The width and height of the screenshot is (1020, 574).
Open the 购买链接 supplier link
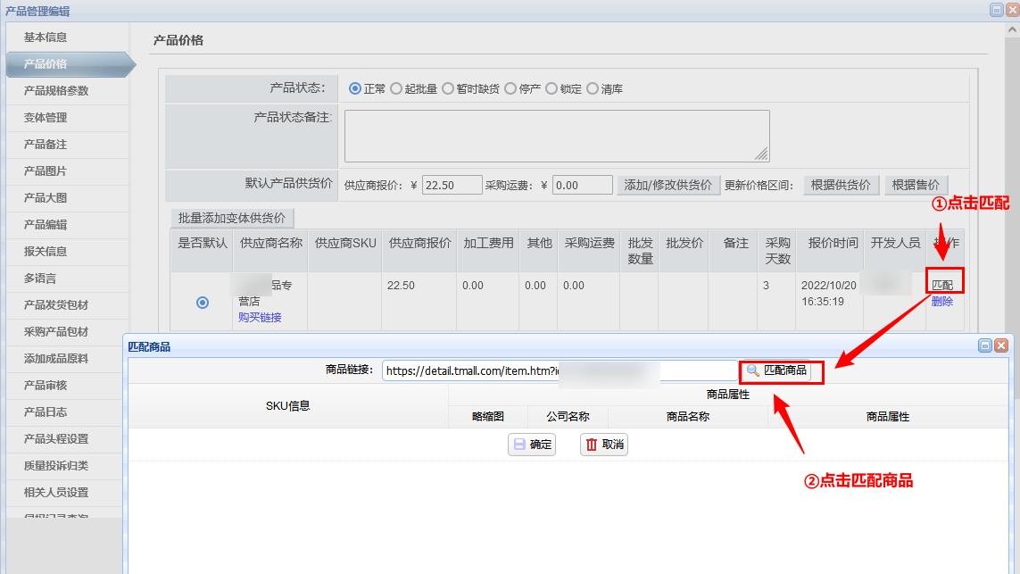coord(260,318)
